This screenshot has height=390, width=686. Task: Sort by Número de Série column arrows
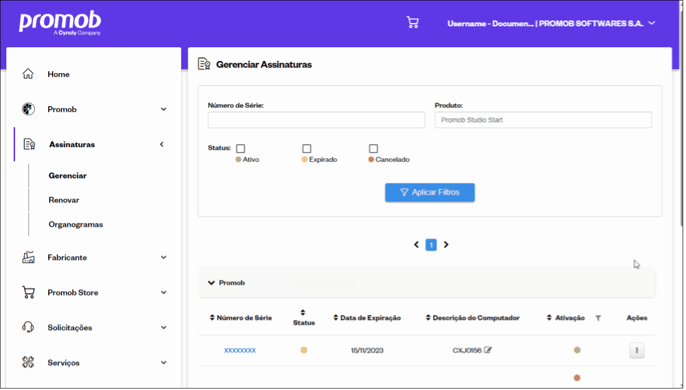[x=212, y=318]
